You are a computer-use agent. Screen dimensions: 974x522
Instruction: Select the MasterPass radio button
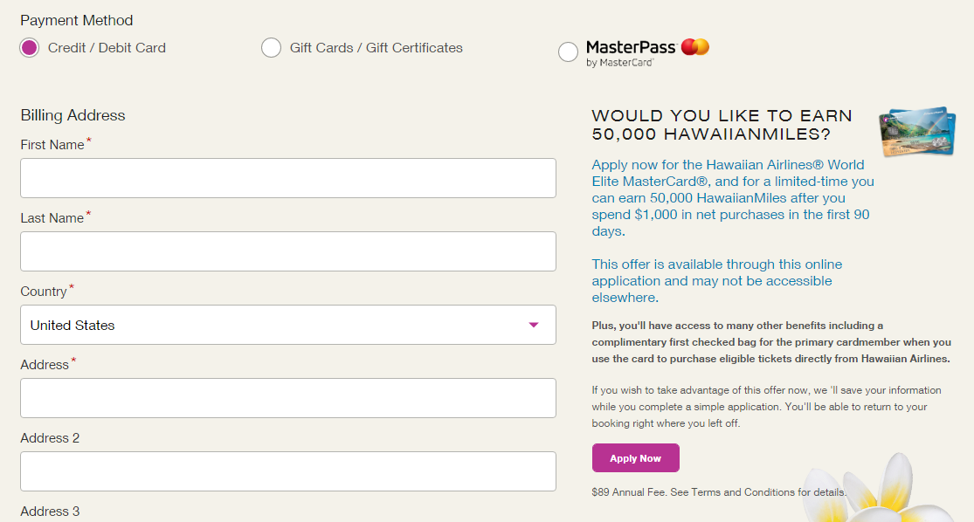pyautogui.click(x=568, y=52)
